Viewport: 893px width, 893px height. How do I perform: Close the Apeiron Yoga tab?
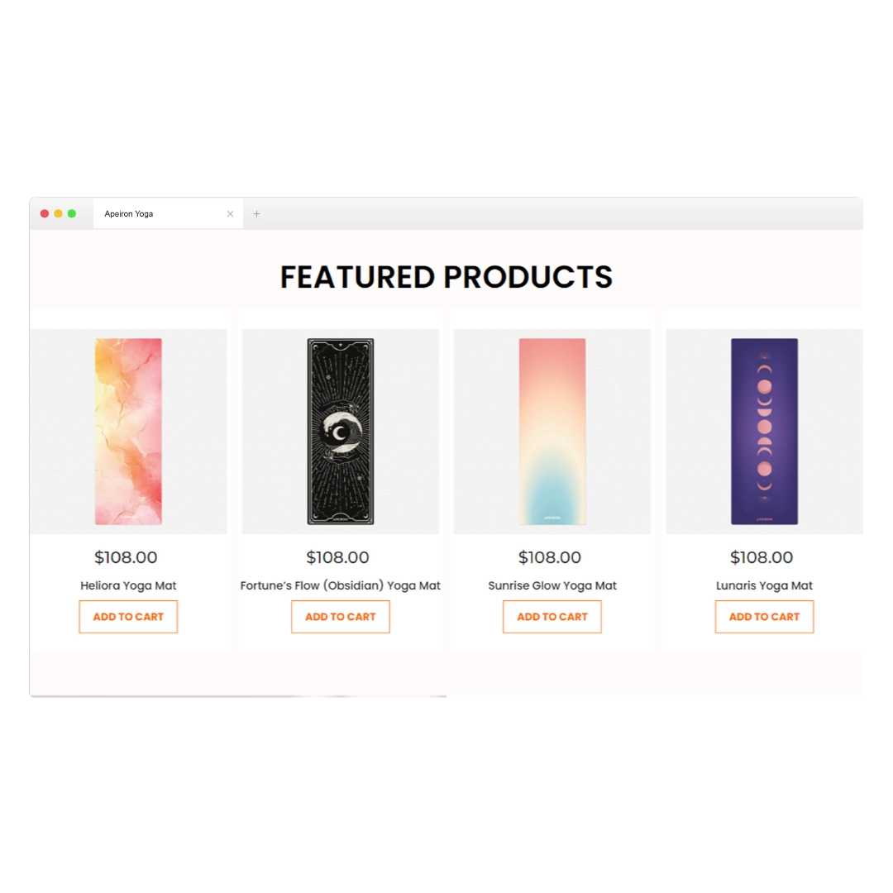[230, 214]
